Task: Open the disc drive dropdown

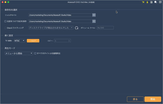Action: (x=51, y=28)
